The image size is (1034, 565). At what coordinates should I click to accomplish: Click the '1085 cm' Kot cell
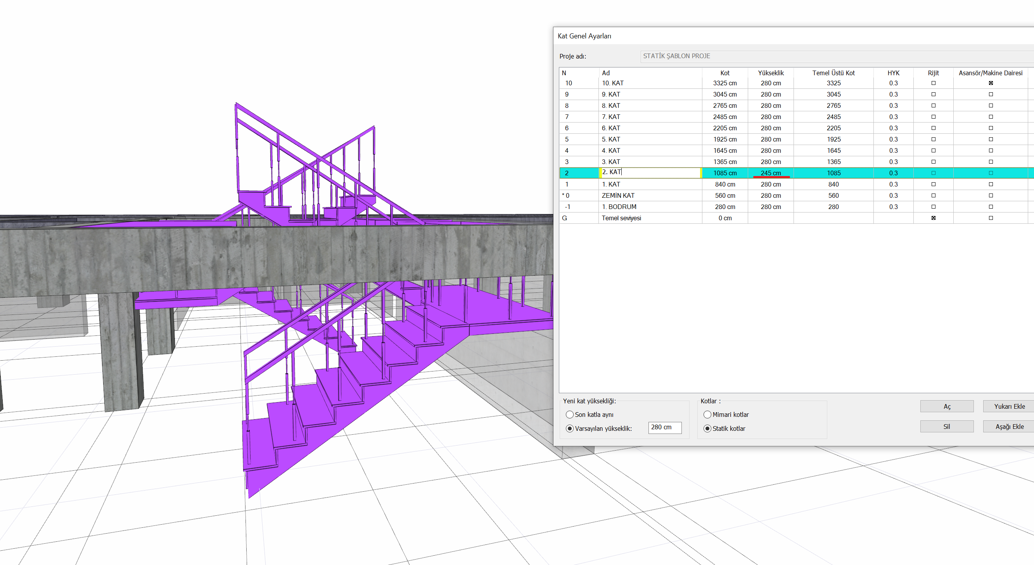point(724,173)
